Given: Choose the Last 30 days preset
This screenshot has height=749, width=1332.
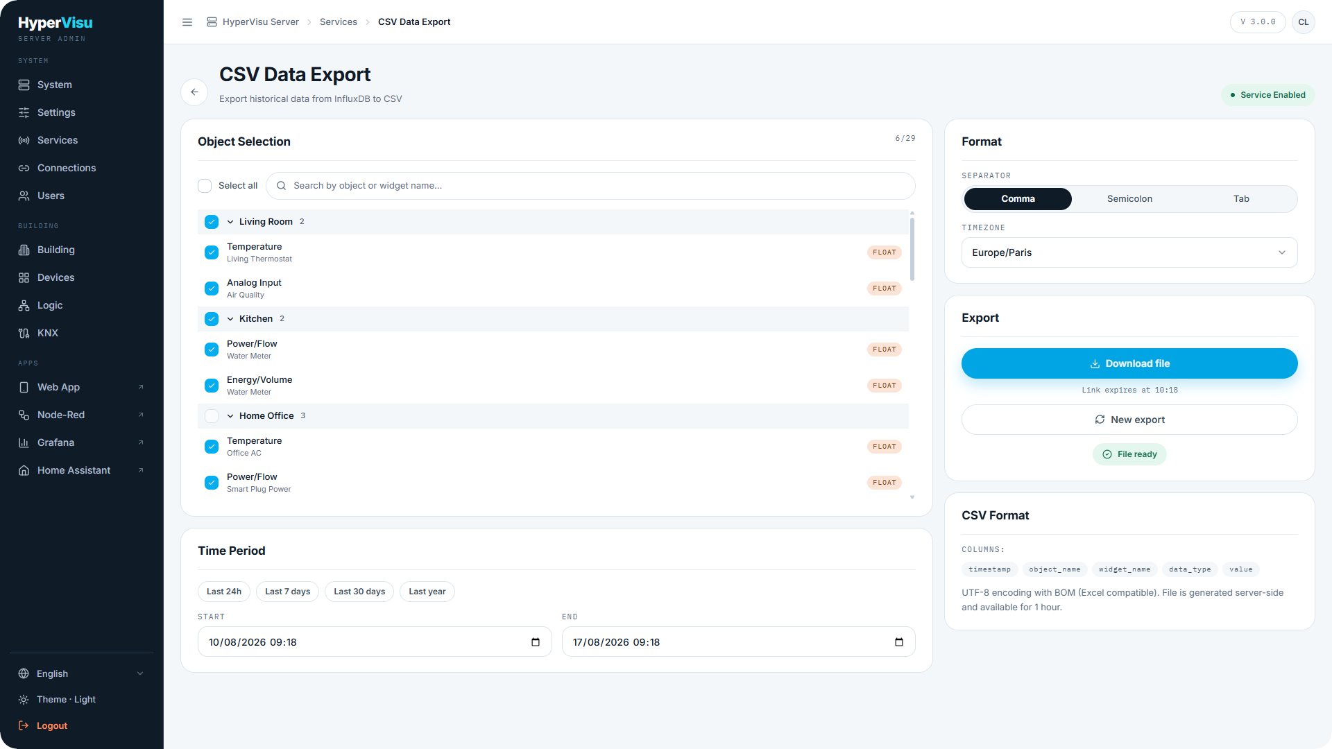Looking at the screenshot, I should coord(359,592).
